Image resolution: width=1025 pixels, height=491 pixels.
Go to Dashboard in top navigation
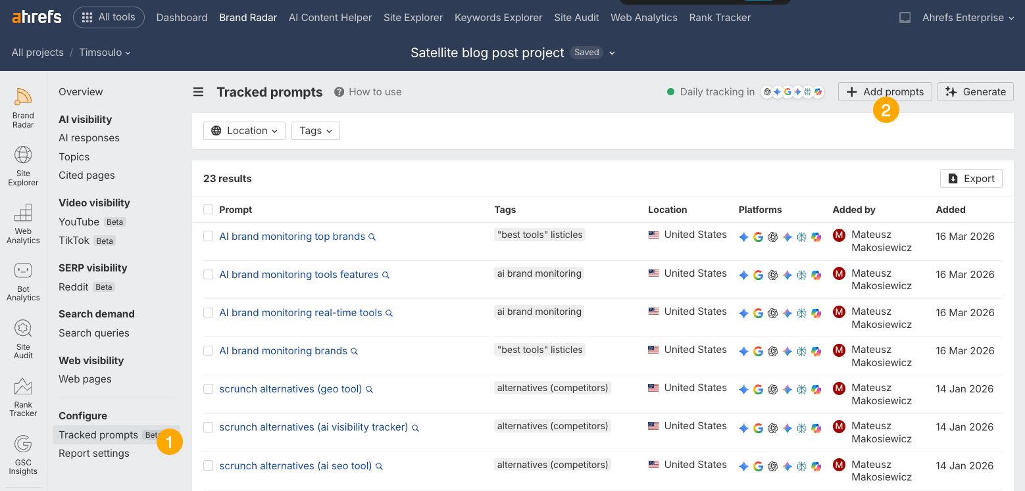click(182, 18)
